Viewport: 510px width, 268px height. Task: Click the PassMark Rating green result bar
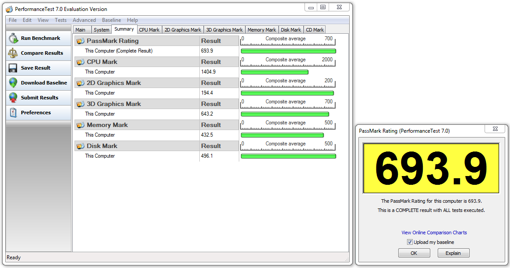288,51
